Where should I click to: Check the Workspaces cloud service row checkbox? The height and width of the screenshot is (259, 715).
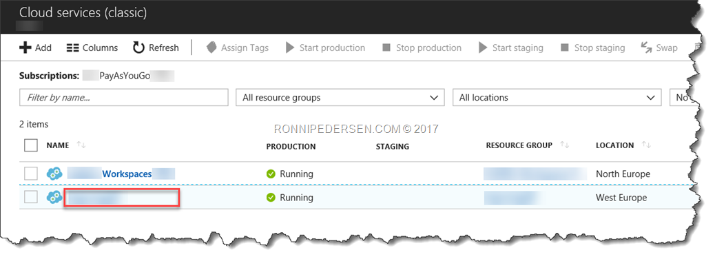point(30,174)
